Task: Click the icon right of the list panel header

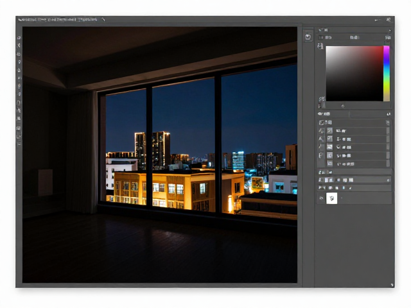Action: coord(388,123)
